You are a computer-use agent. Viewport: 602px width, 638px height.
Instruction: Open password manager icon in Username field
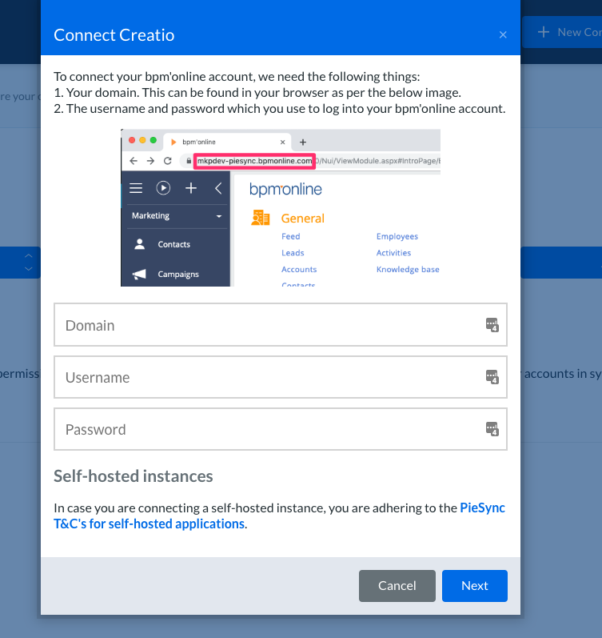pyautogui.click(x=492, y=377)
